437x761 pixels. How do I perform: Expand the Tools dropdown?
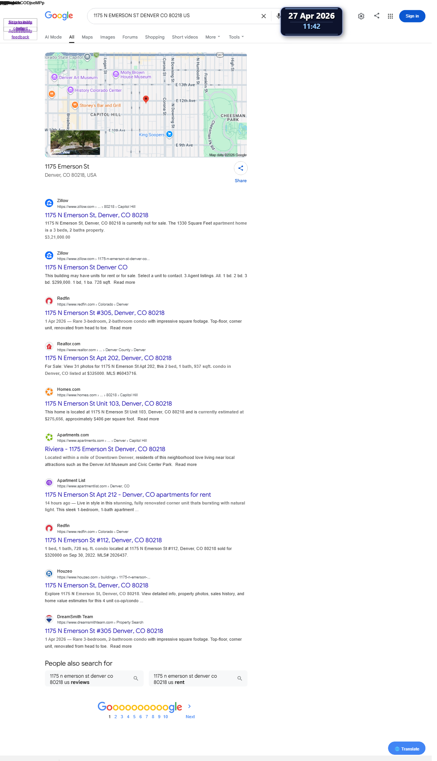click(x=236, y=37)
